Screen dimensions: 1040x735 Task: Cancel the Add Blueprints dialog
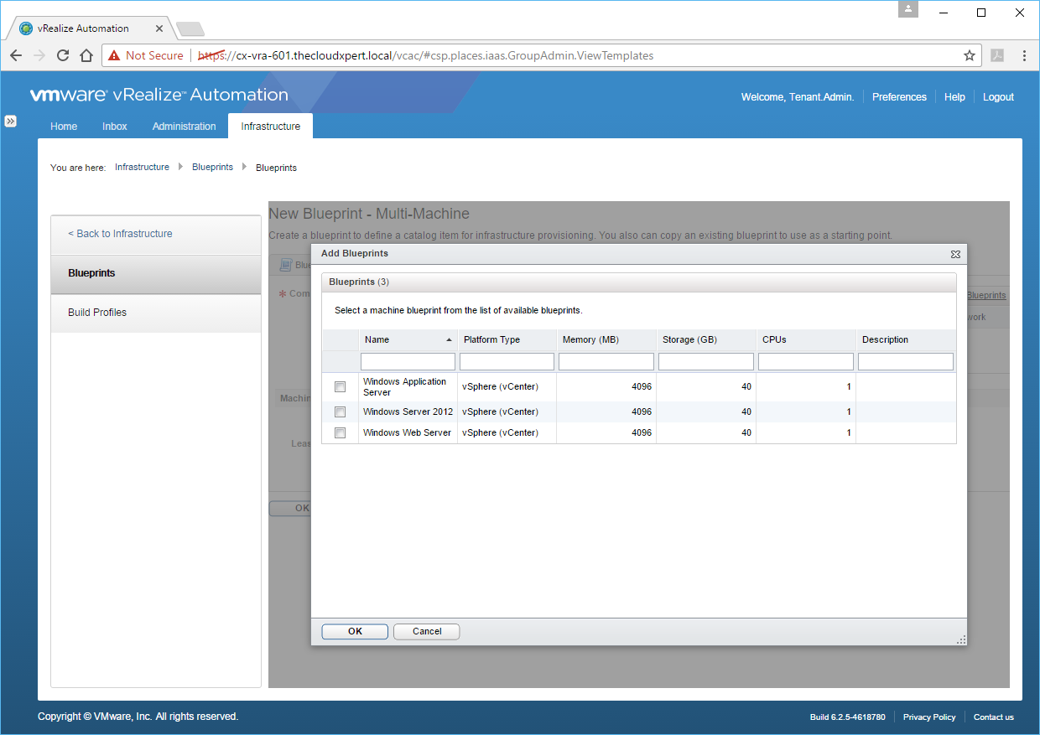(426, 632)
